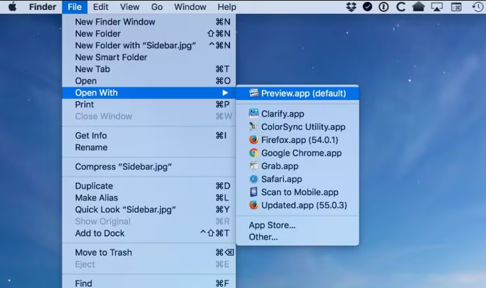Select the Open With menu item
This screenshot has width=486, height=288.
[149, 93]
